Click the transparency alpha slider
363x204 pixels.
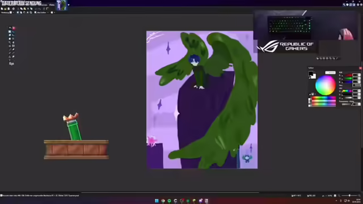(347, 104)
